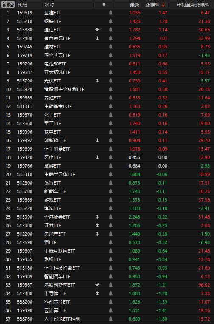Click the dot marker column header
Screen dimensions: 214x324
(x=104, y=4)
